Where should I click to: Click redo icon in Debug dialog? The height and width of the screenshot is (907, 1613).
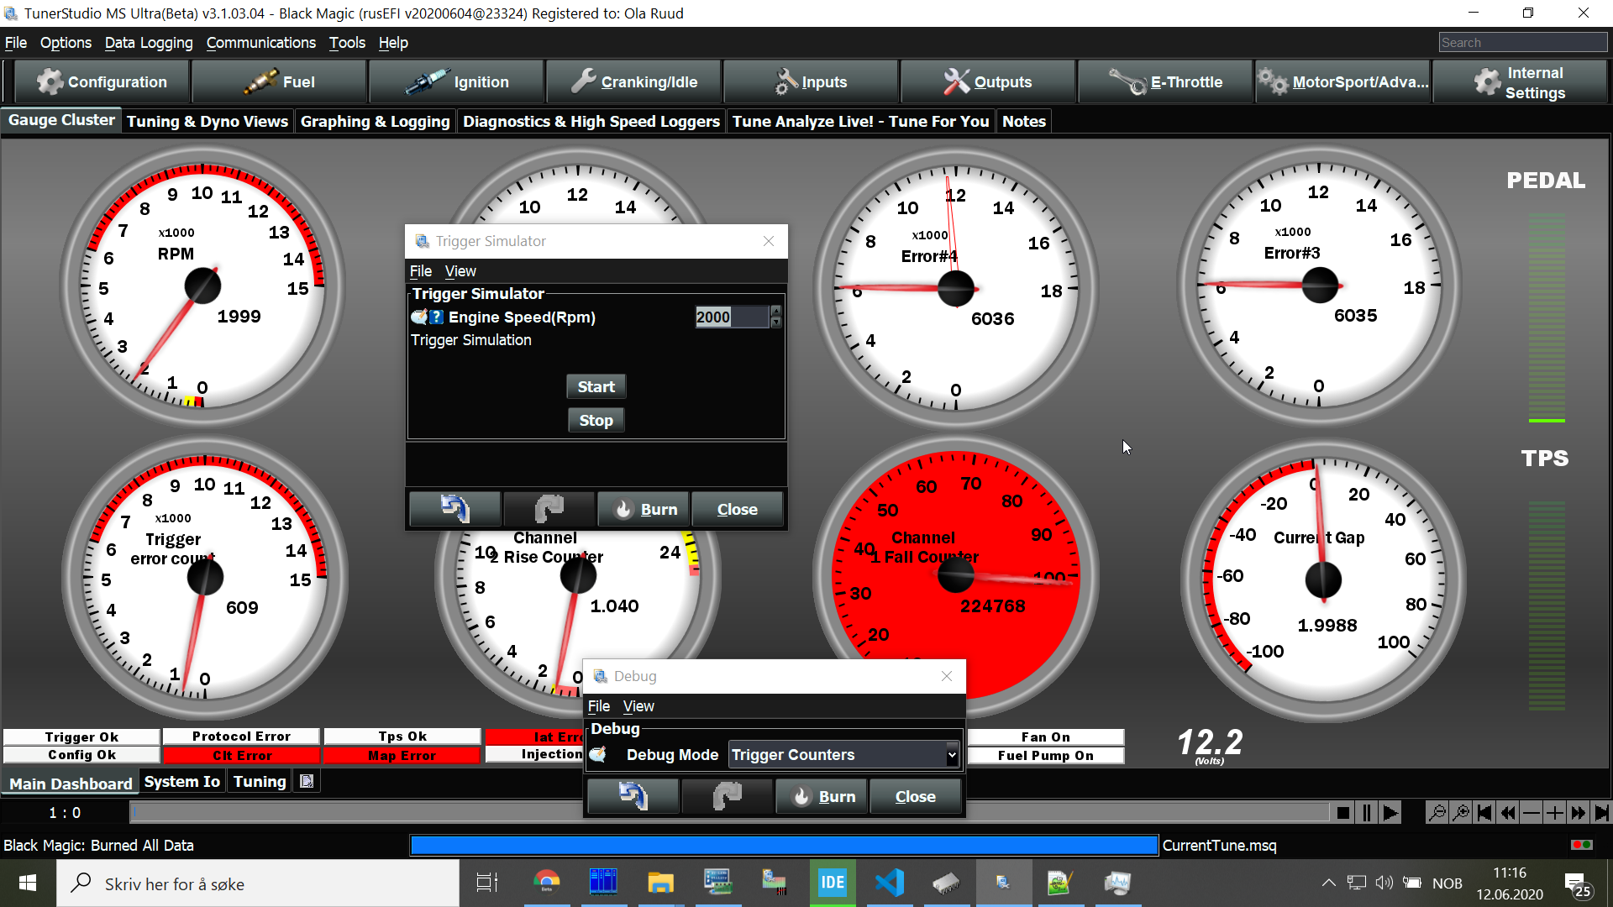(x=727, y=796)
